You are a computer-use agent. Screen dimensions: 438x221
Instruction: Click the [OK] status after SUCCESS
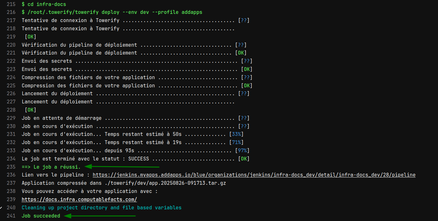pos(244,159)
